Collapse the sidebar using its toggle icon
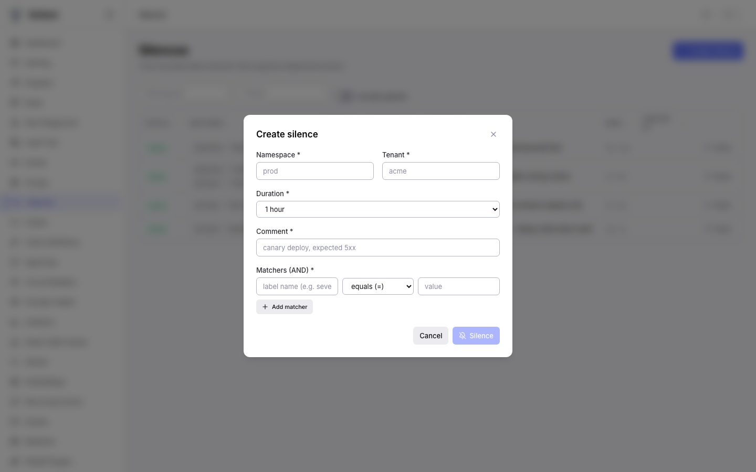This screenshot has width=756, height=472. pos(110,15)
